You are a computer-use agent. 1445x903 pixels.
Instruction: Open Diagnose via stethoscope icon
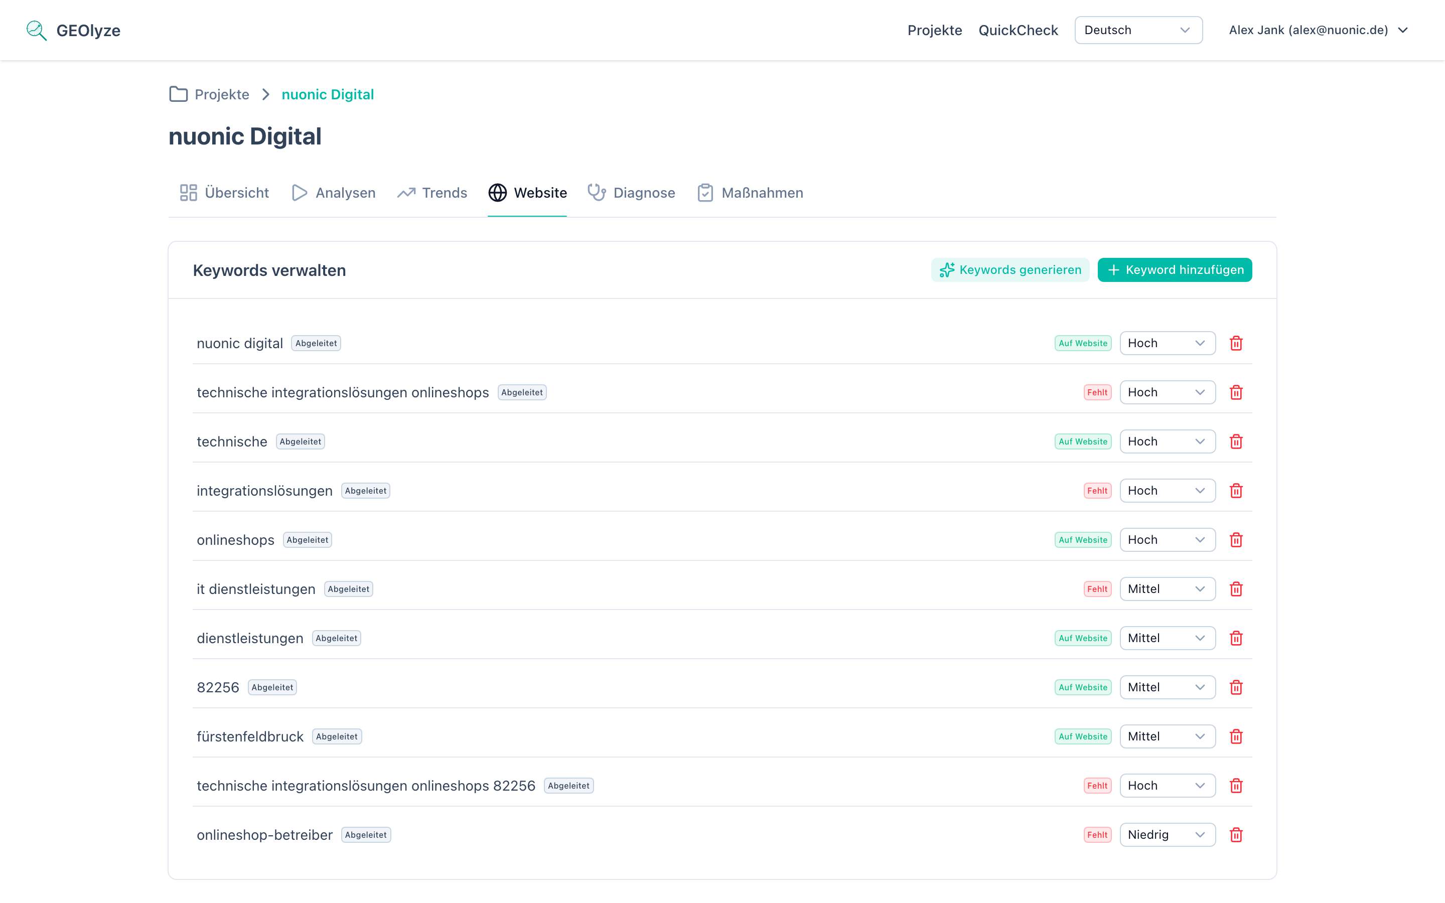click(x=597, y=192)
